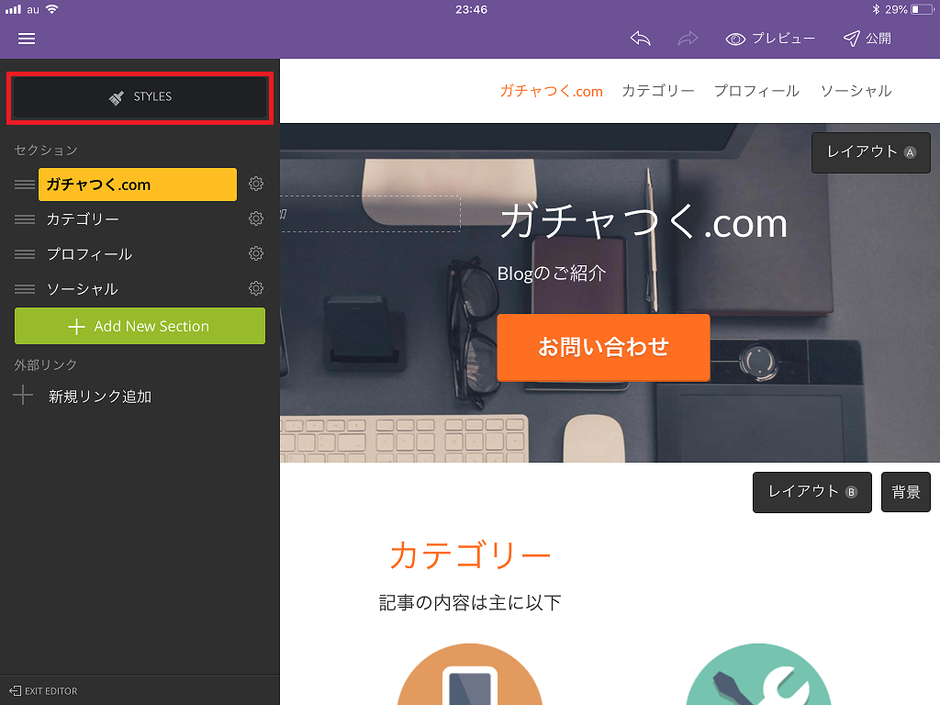
Task: Open the hamburger menu icon
Action: 27,39
